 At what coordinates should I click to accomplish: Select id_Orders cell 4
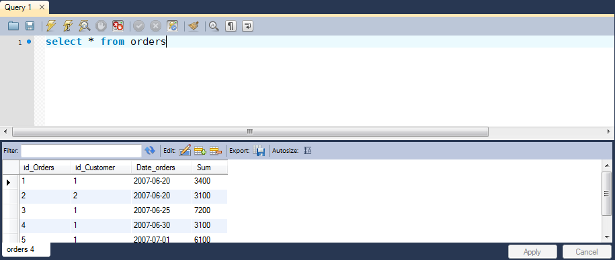pyautogui.click(x=45, y=225)
